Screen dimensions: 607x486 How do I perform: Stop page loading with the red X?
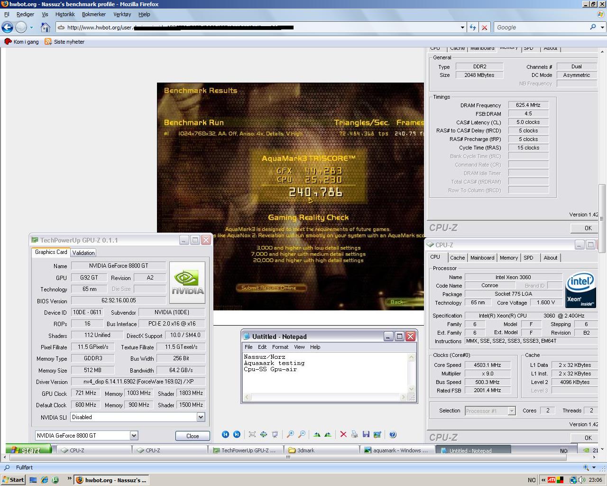pyautogui.click(x=485, y=28)
